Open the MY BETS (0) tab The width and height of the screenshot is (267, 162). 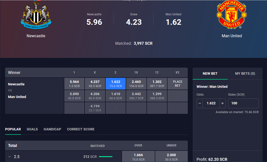click(x=245, y=74)
